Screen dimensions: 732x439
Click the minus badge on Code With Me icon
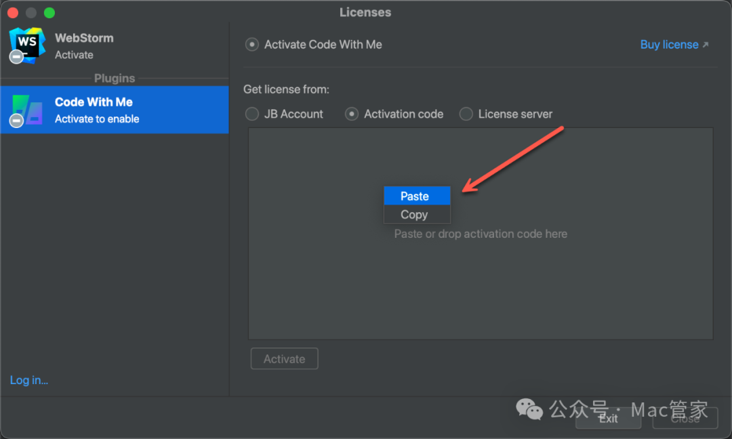click(x=16, y=121)
